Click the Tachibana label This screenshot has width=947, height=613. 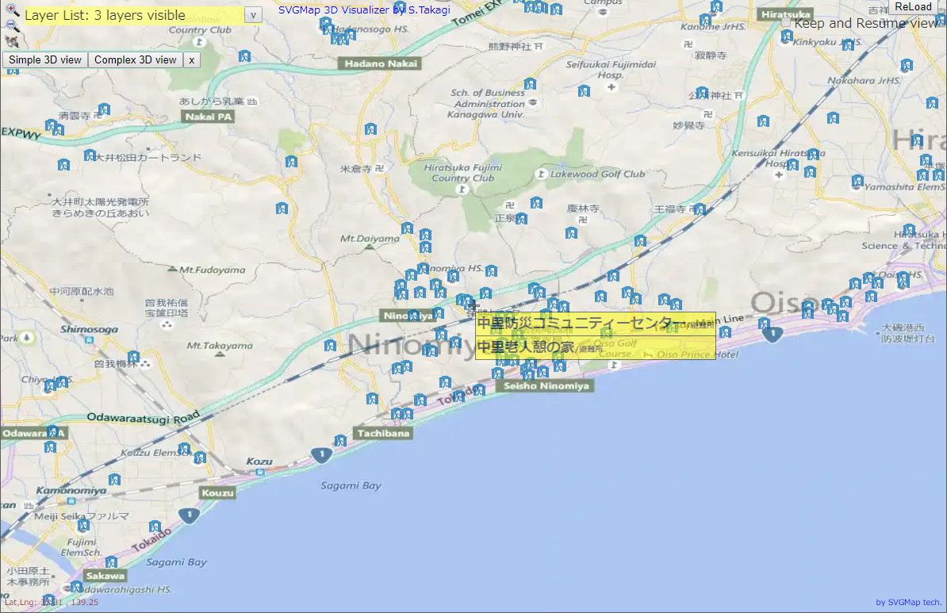(383, 433)
